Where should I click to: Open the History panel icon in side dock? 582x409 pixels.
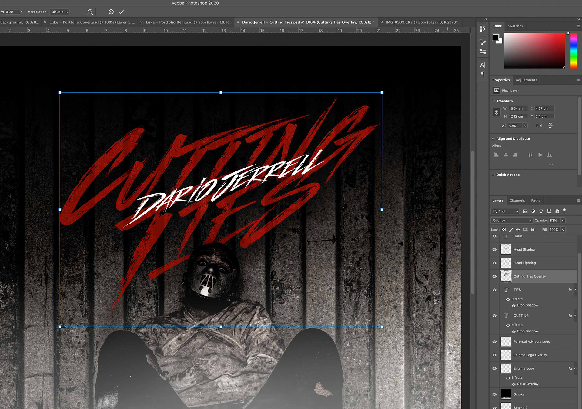click(x=483, y=29)
